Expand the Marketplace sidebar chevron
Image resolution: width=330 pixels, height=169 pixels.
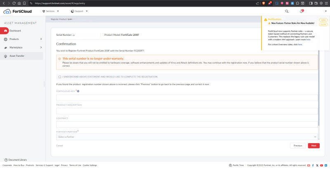pyautogui.click(x=41, y=47)
